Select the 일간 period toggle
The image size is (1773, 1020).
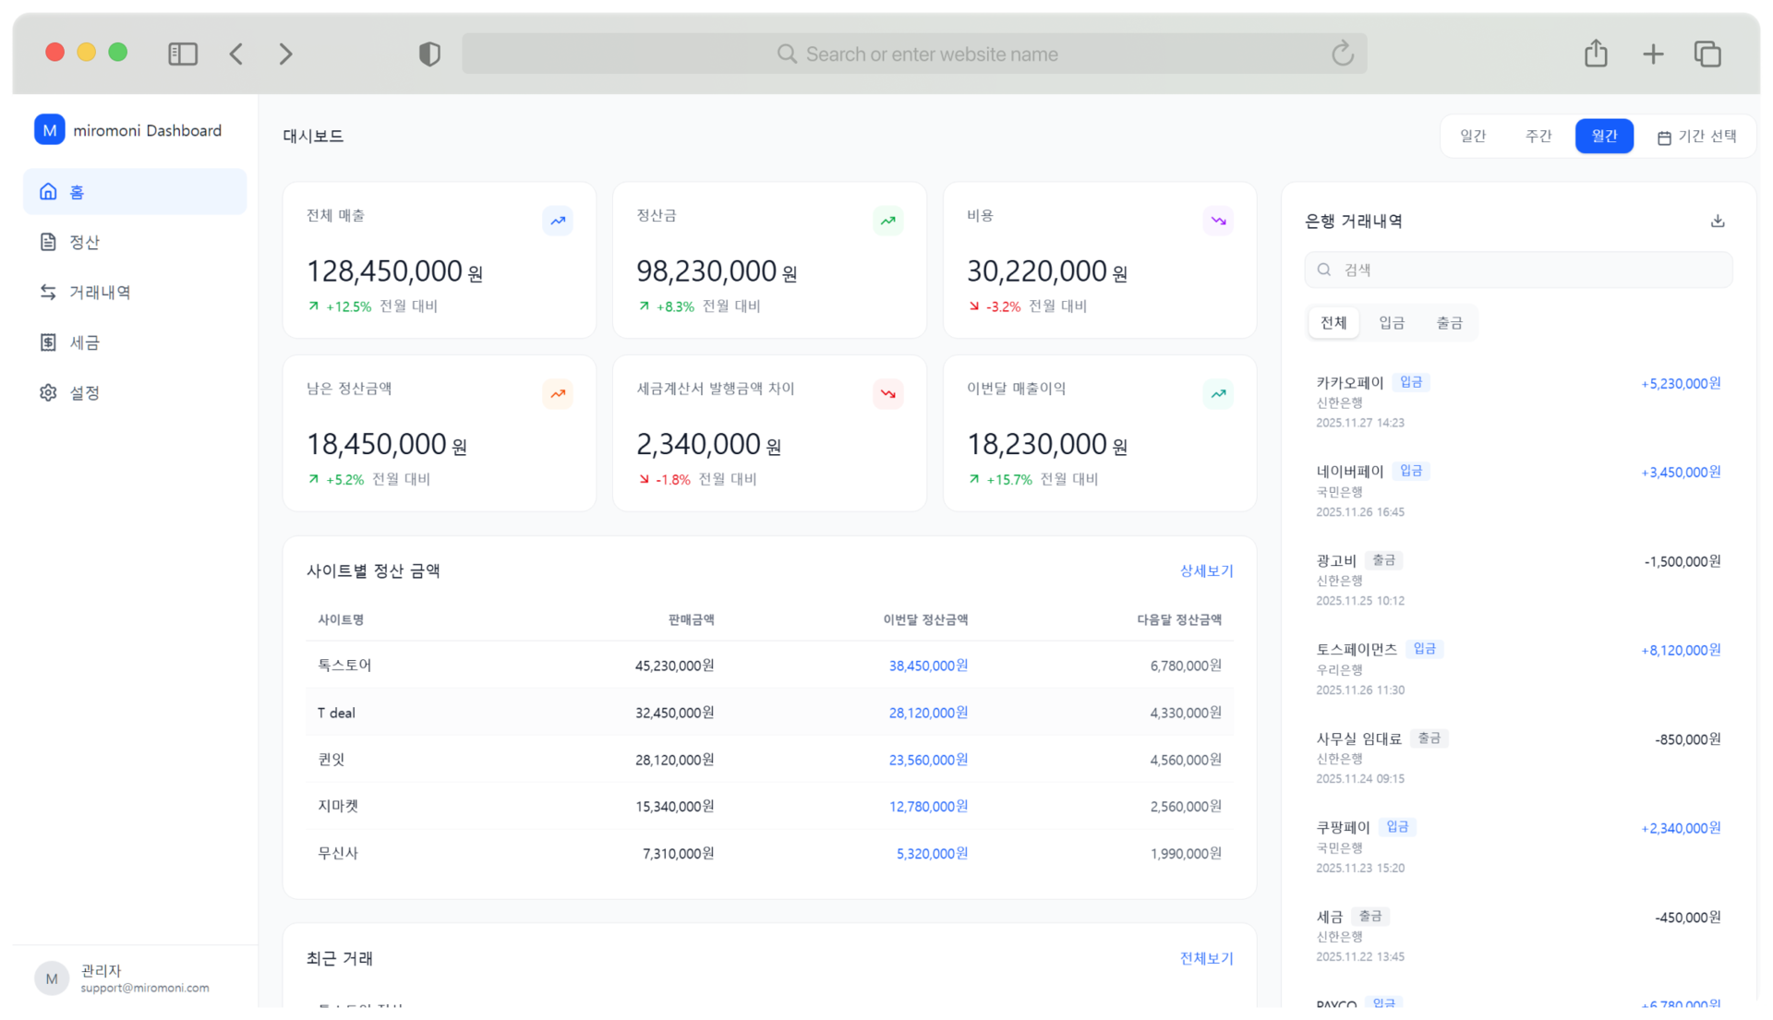(1473, 137)
